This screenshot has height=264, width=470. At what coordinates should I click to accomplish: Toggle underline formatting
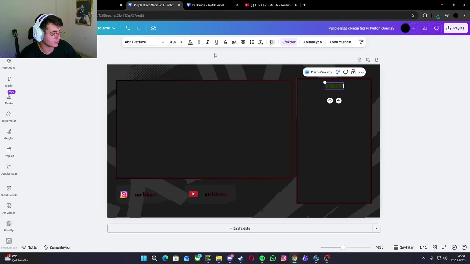(217, 42)
